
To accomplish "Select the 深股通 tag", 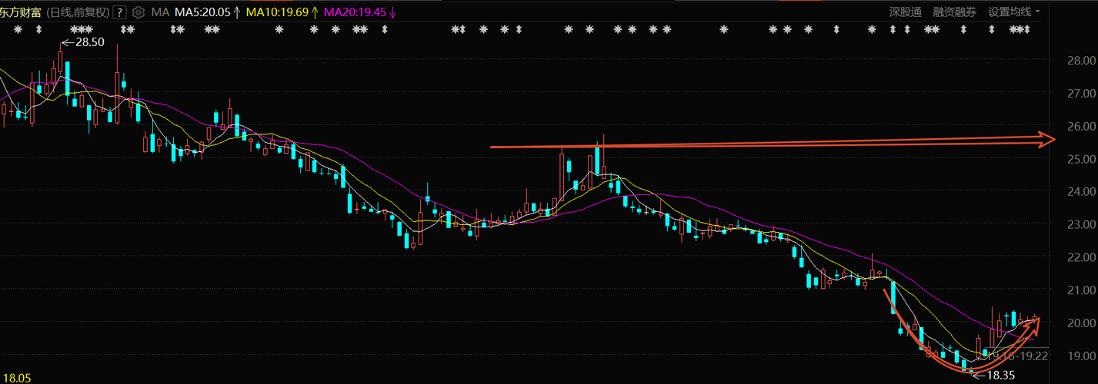I will click(906, 12).
